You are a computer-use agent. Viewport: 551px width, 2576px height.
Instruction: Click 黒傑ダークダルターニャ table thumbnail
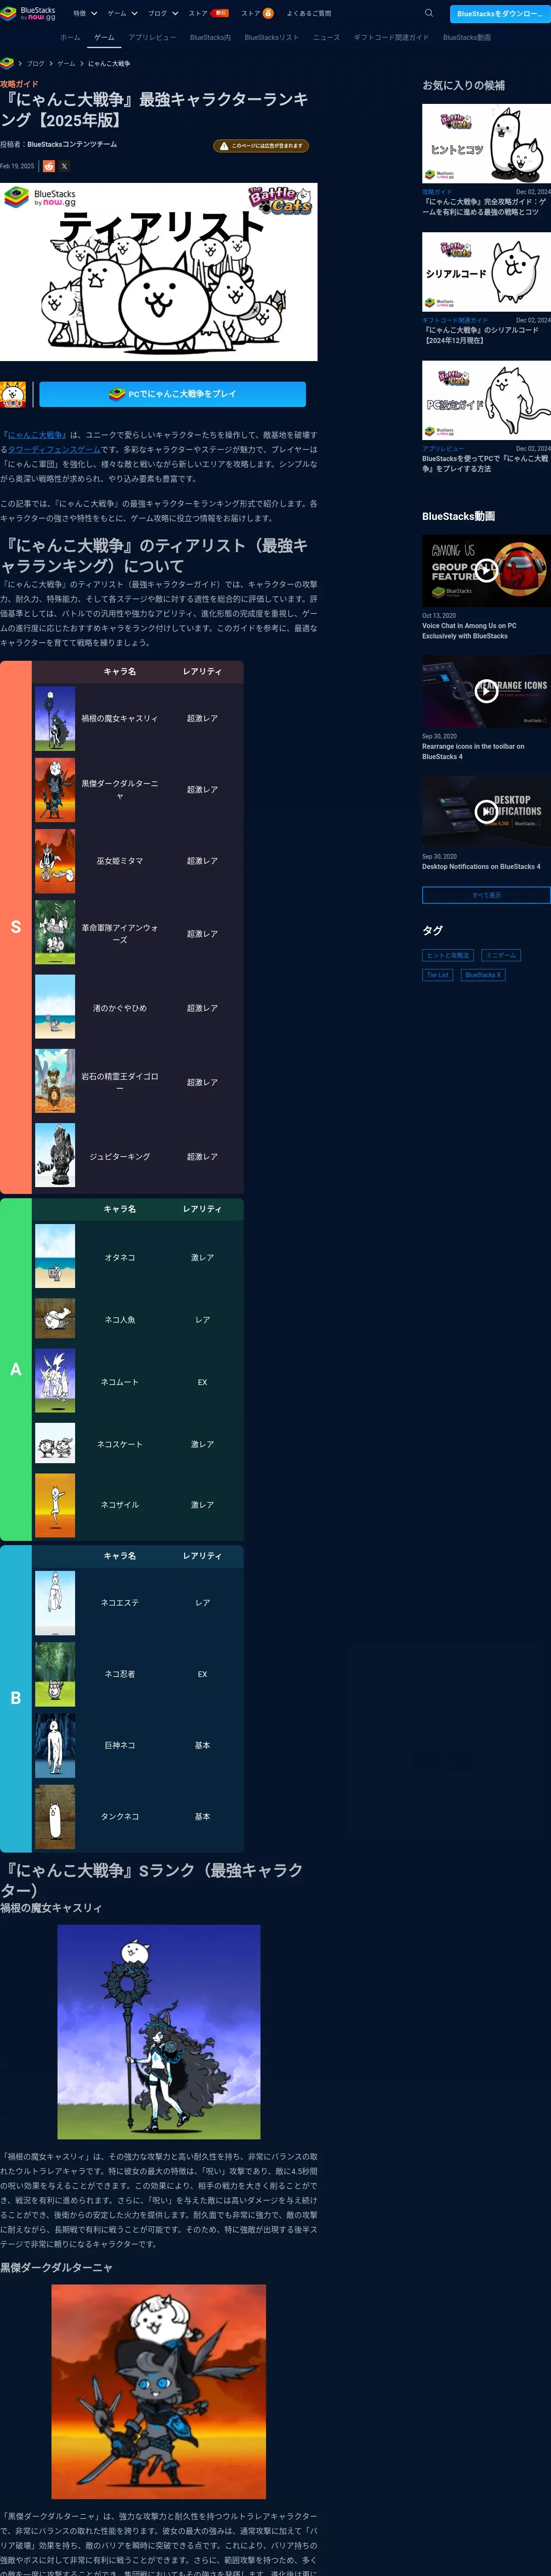(55, 790)
